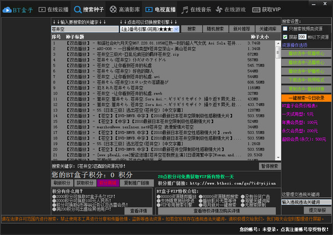Click the 年费会员型: 100元 price text
Image resolution: width=333 pixels, height=235 pixels.
(300, 123)
